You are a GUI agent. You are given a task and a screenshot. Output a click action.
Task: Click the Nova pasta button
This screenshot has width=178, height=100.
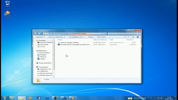click(101, 37)
